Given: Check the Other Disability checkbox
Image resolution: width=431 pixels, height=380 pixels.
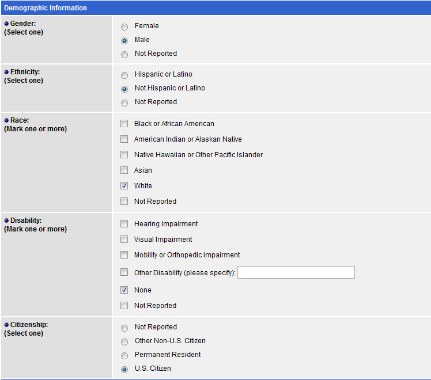Looking at the screenshot, I should tap(124, 272).
